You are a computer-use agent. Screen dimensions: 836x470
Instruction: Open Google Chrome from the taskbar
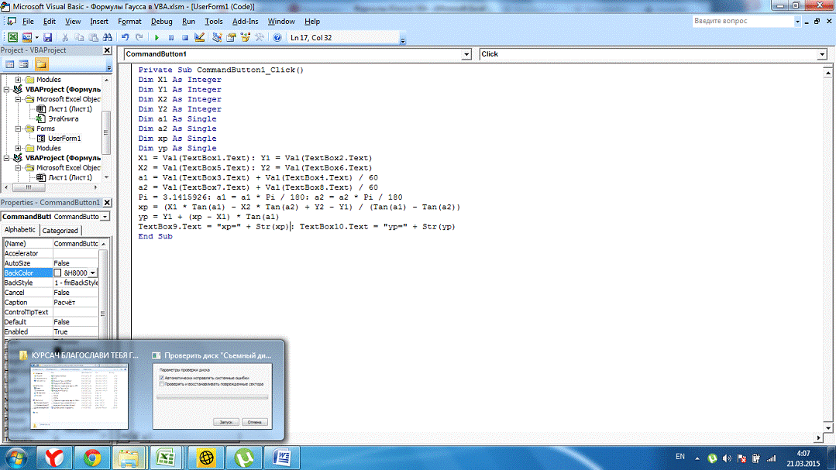(92, 457)
